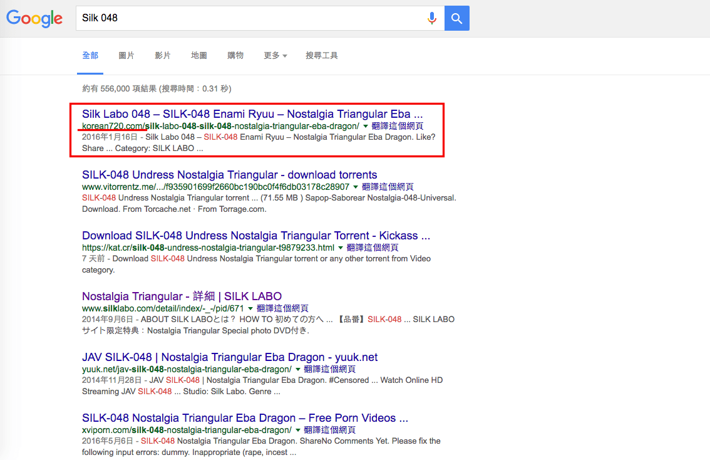Switch to the 影片 tab
This screenshot has height=460, width=710.
[x=163, y=55]
